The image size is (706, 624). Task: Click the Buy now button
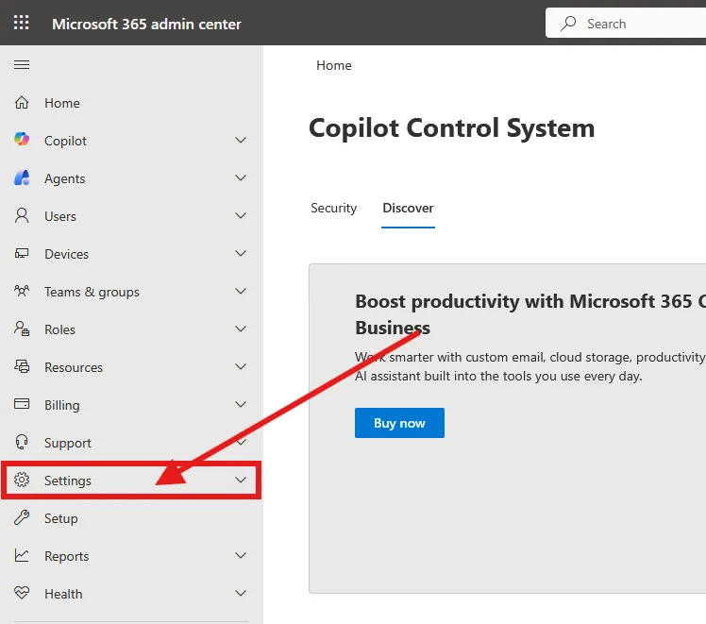click(399, 423)
